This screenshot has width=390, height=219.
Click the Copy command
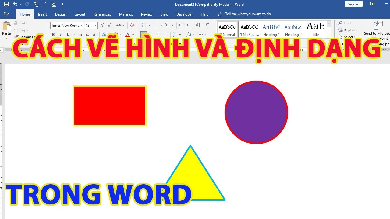pyautogui.click(x=21, y=30)
